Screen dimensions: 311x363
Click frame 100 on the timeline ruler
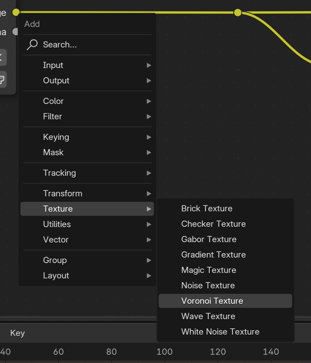coord(164,352)
